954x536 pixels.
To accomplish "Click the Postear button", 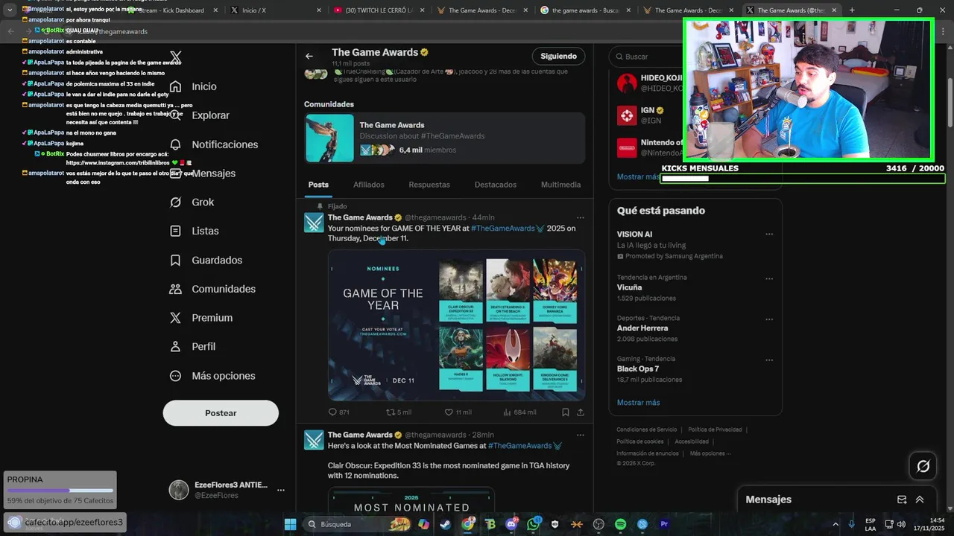I will [x=221, y=413].
